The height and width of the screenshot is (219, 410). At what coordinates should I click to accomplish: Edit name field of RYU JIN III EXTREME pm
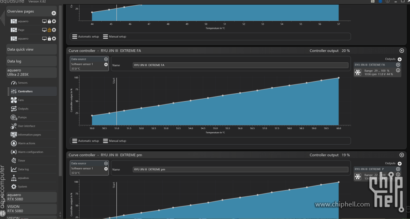240,169
